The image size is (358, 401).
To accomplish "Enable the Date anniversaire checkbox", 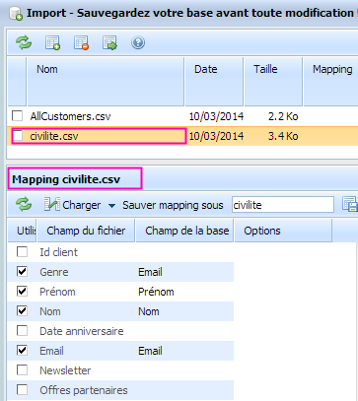I will tap(22, 331).
